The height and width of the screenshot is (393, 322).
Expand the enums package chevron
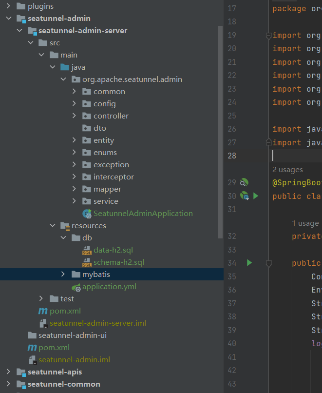pyautogui.click(x=74, y=153)
